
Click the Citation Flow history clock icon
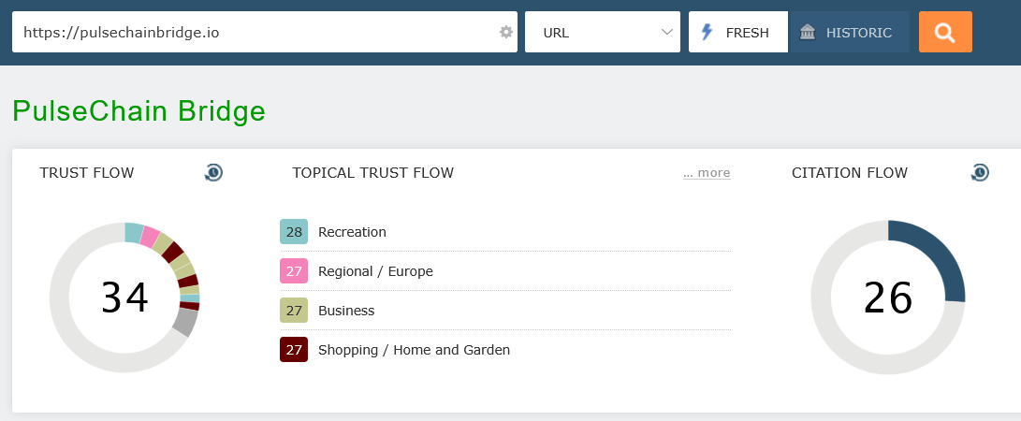click(x=980, y=172)
